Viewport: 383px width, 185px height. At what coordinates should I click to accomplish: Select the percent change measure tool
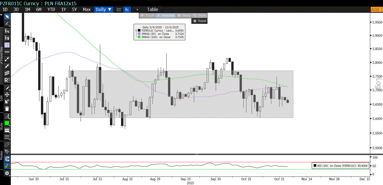pyautogui.click(x=7, y=31)
